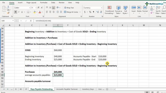The width and height of the screenshot is (166, 93).
Task: Click Sort & Filter
Action: click(x=158, y=10)
